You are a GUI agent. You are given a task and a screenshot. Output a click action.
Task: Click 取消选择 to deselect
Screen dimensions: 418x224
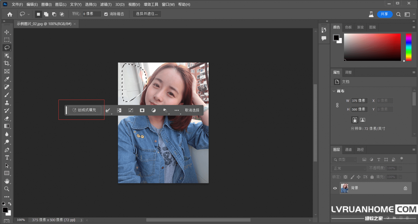tap(192, 110)
